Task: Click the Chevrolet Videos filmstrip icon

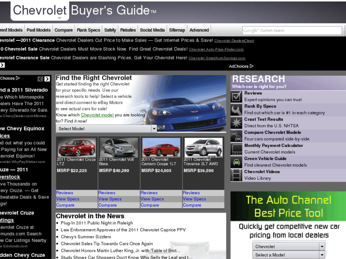Action: (237, 175)
